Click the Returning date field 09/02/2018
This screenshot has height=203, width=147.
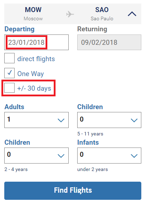(x=109, y=42)
